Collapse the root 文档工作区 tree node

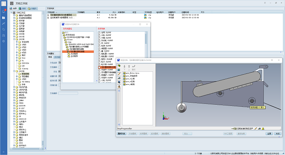pyautogui.click(x=11, y=13)
